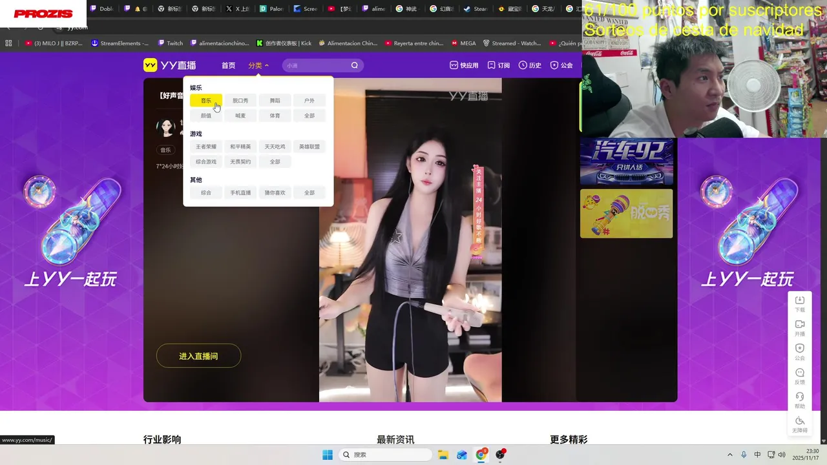The image size is (827, 465).
Task: Select the 天天吃鸡 game category
Action: point(275,147)
